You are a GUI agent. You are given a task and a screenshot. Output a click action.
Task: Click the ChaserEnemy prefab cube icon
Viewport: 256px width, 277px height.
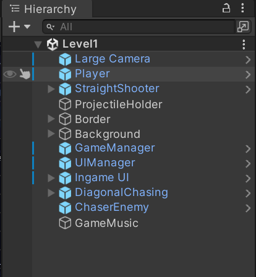pos(65,208)
